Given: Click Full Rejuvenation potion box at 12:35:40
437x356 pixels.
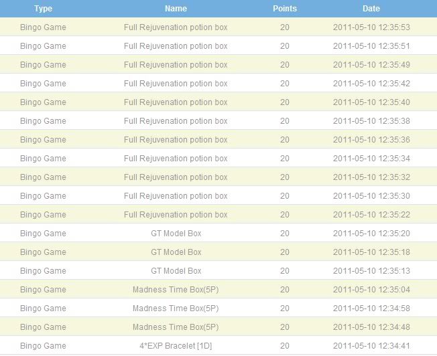Looking at the screenshot, I should tap(176, 102).
